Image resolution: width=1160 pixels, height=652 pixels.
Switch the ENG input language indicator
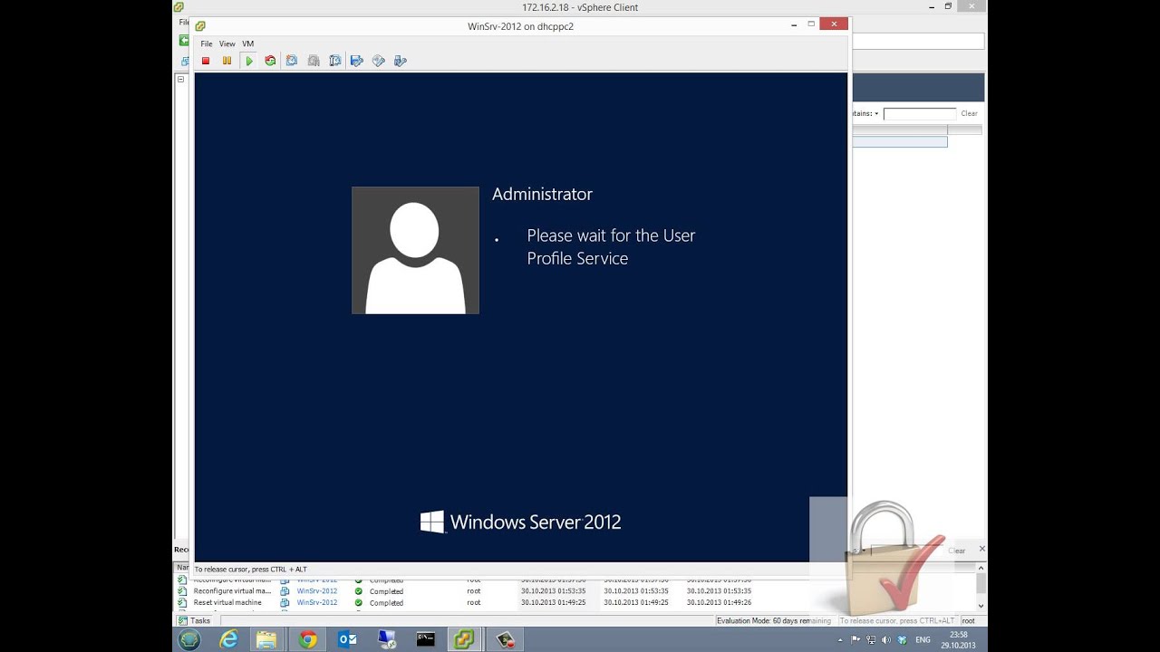coord(923,640)
